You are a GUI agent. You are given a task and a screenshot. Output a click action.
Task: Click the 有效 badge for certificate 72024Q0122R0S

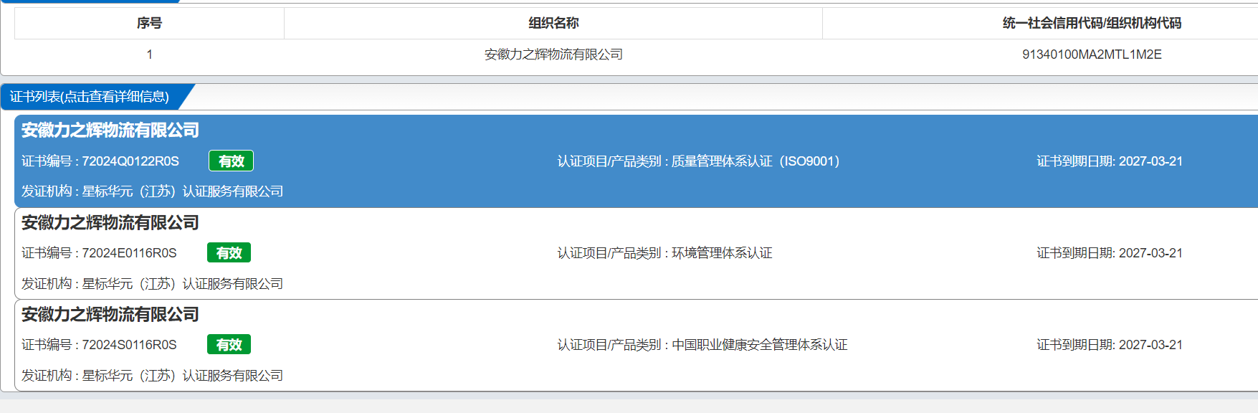pos(231,161)
